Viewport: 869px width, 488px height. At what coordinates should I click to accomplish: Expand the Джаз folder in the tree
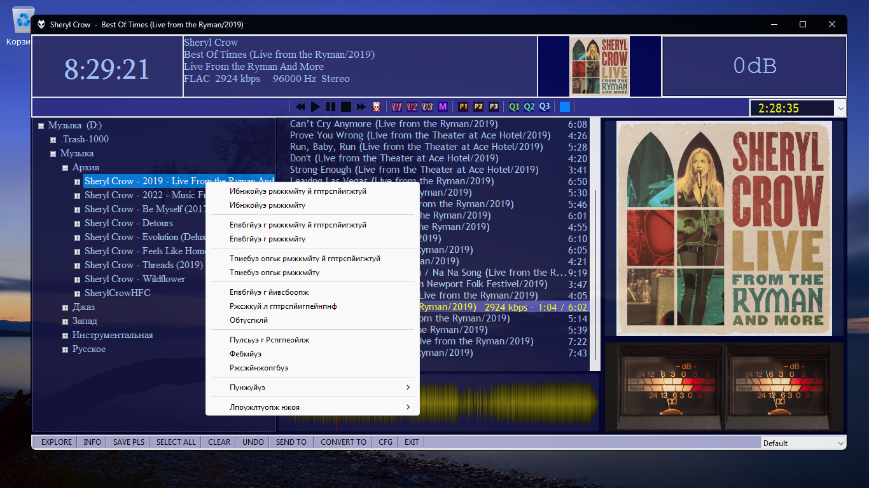point(66,308)
